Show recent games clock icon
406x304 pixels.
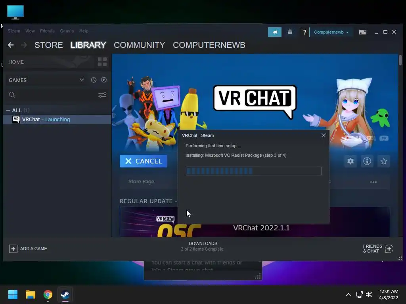(x=94, y=80)
